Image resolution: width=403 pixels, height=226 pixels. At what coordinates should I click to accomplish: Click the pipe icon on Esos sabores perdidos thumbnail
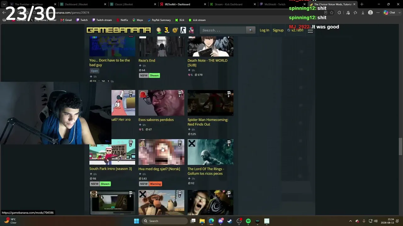pos(180,94)
